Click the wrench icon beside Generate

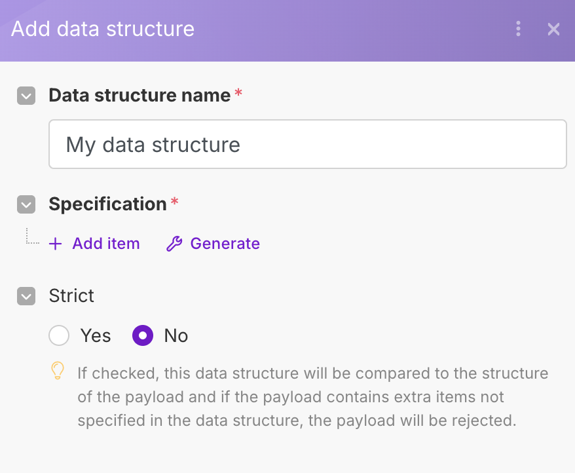pos(174,244)
